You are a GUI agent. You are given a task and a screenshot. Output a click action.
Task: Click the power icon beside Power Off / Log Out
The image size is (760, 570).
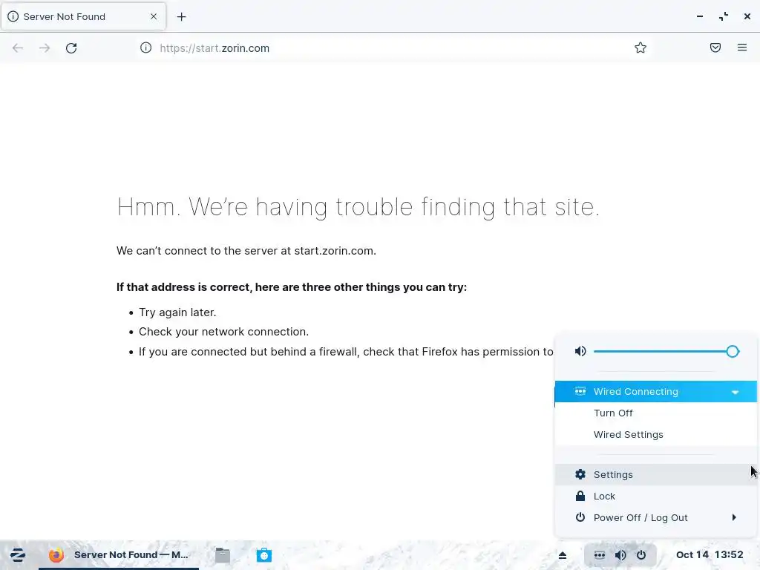pyautogui.click(x=580, y=517)
